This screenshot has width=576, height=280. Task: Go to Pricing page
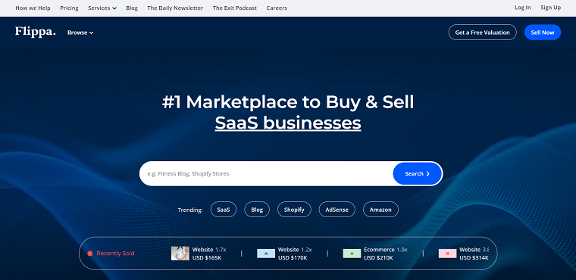pos(69,8)
